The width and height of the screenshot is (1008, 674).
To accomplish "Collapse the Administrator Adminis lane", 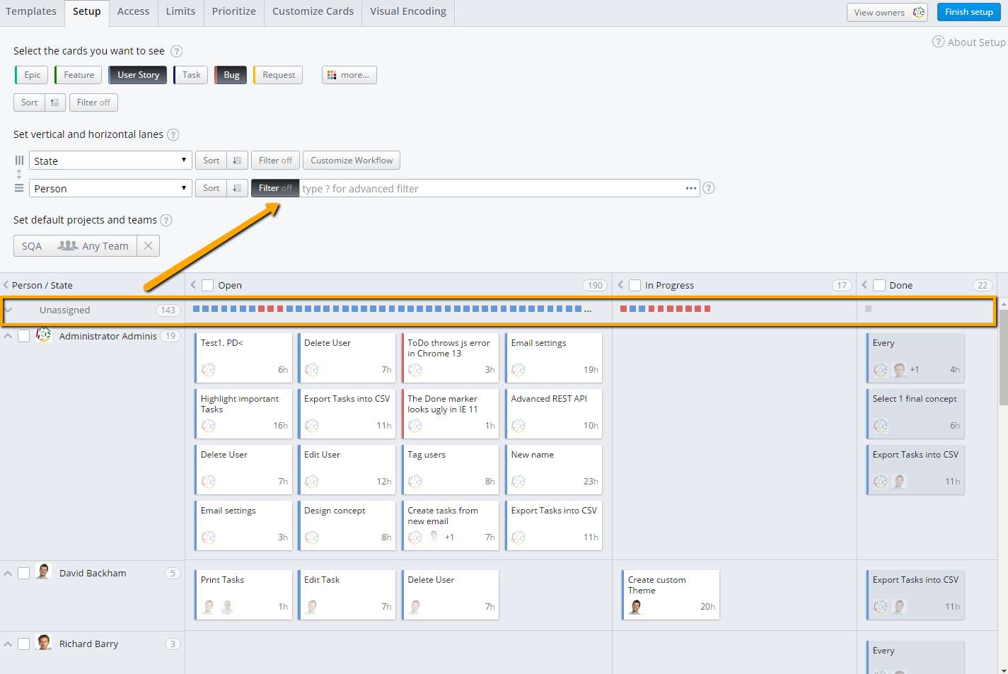I will [x=8, y=336].
